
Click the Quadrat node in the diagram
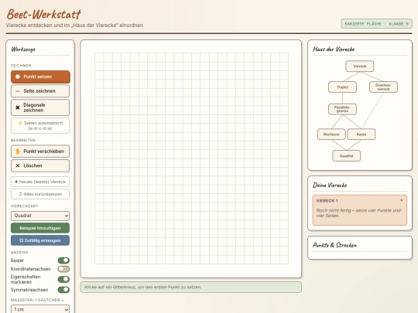point(346,155)
